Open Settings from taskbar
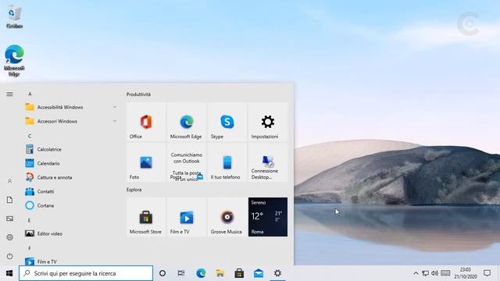The image size is (500, 281). (278, 273)
